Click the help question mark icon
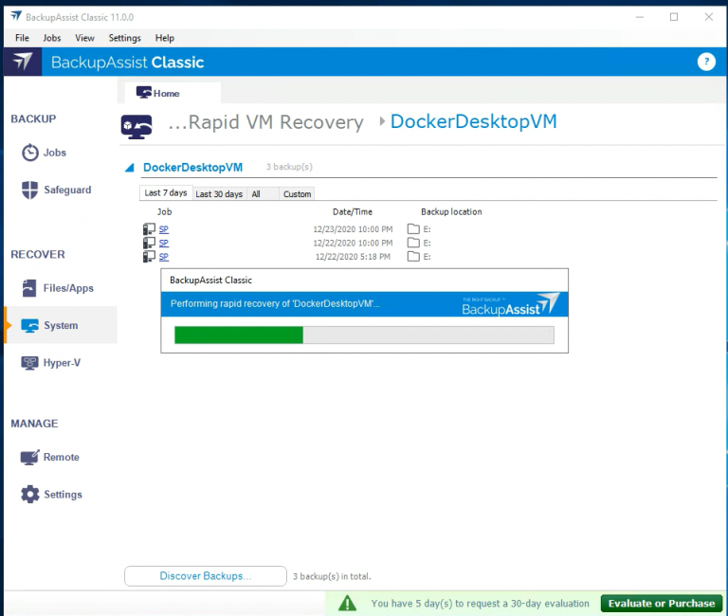The width and height of the screenshot is (728, 616). pyautogui.click(x=705, y=63)
